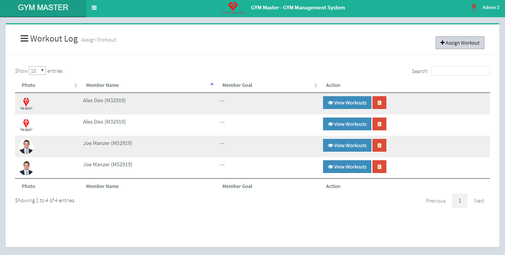Go to the Next page

click(479, 201)
